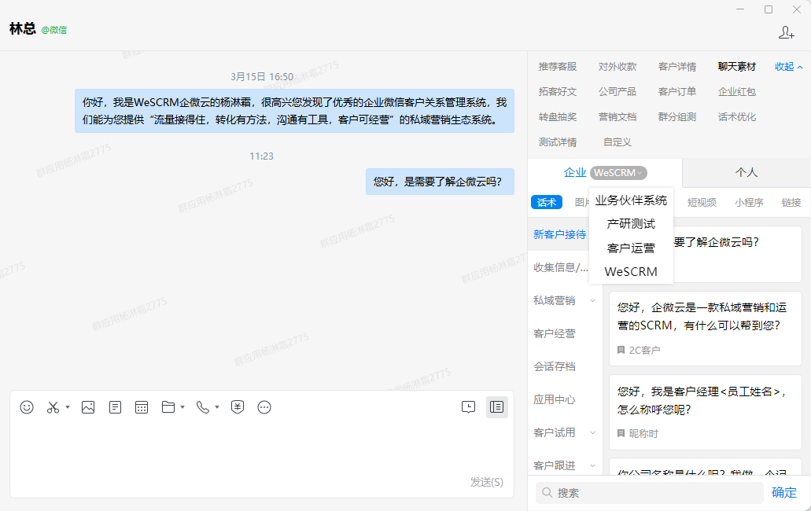Choose 产研测试 from the dropdown list
The width and height of the screenshot is (811, 511).
[x=631, y=224]
